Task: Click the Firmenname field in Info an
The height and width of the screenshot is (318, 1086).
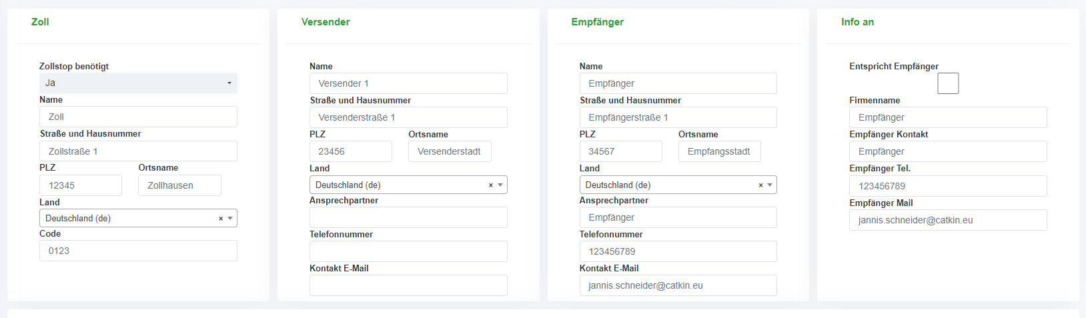Action: pyautogui.click(x=948, y=117)
